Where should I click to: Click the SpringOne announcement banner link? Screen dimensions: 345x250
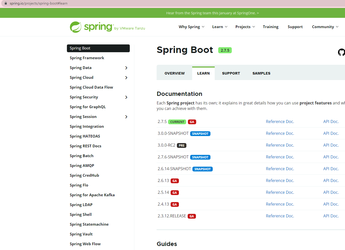click(212, 13)
